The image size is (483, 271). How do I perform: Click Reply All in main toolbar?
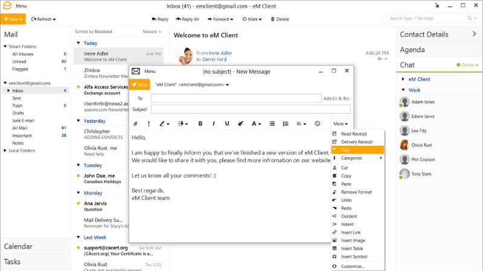[187, 19]
